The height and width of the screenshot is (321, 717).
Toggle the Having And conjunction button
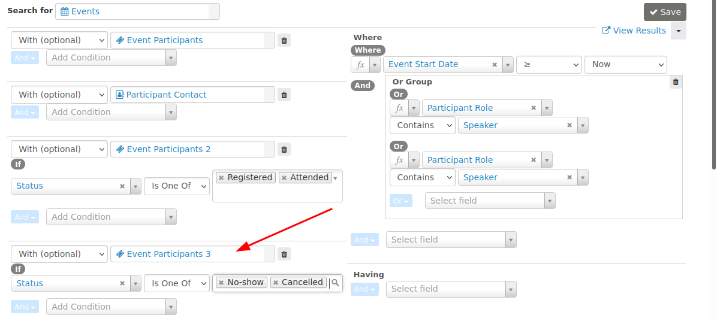tap(364, 289)
